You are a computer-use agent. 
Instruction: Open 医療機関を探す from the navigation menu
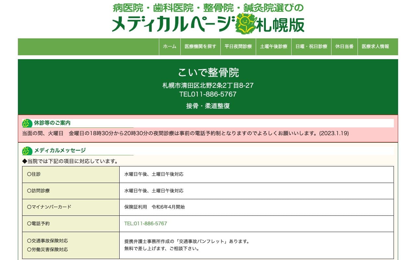pyautogui.click(x=200, y=46)
